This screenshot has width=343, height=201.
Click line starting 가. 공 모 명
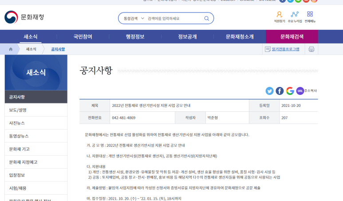point(136,145)
